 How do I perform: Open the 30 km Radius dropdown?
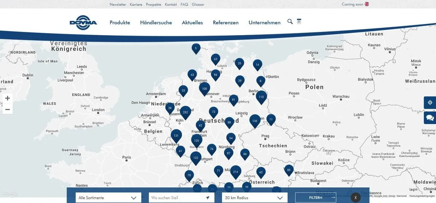click(x=254, y=198)
